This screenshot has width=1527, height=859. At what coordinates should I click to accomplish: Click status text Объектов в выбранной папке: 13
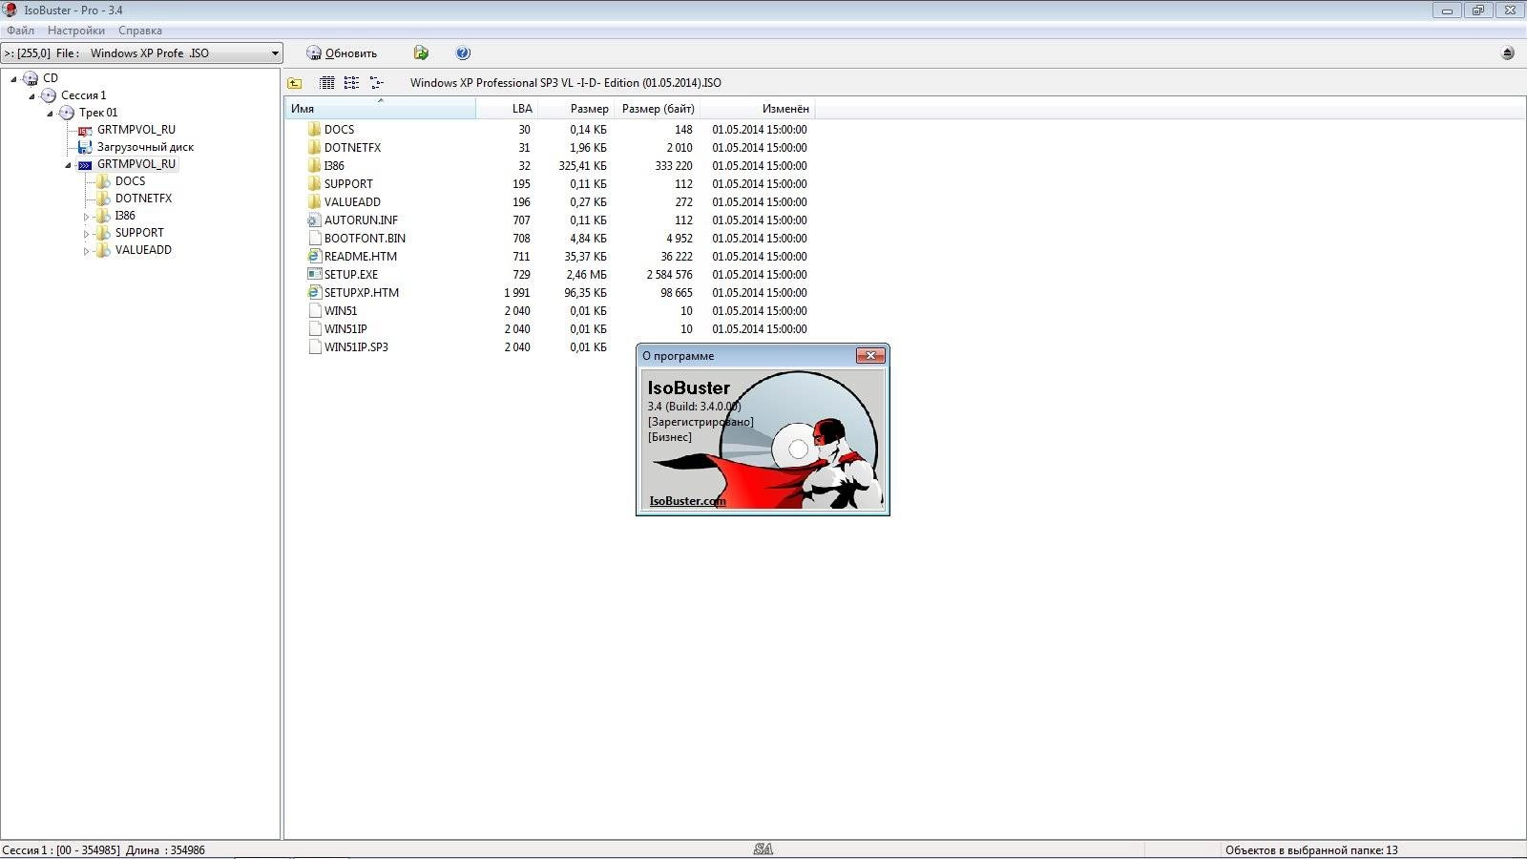coord(1311,849)
